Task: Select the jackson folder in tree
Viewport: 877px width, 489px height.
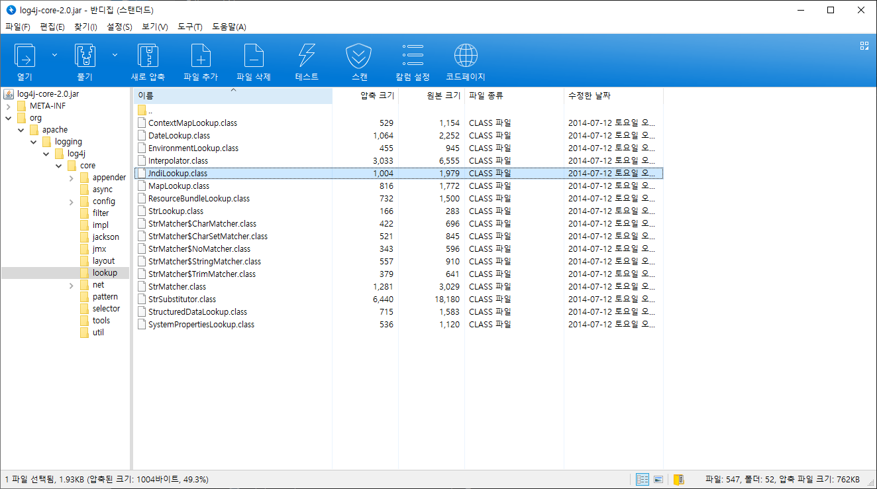Action: [106, 237]
